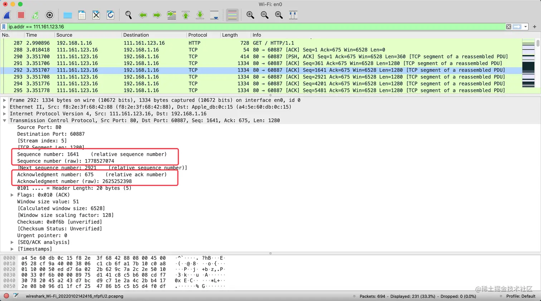The width and height of the screenshot is (541, 301).
Task: Click Profile: Default in status bar
Action: pyautogui.click(x=521, y=296)
